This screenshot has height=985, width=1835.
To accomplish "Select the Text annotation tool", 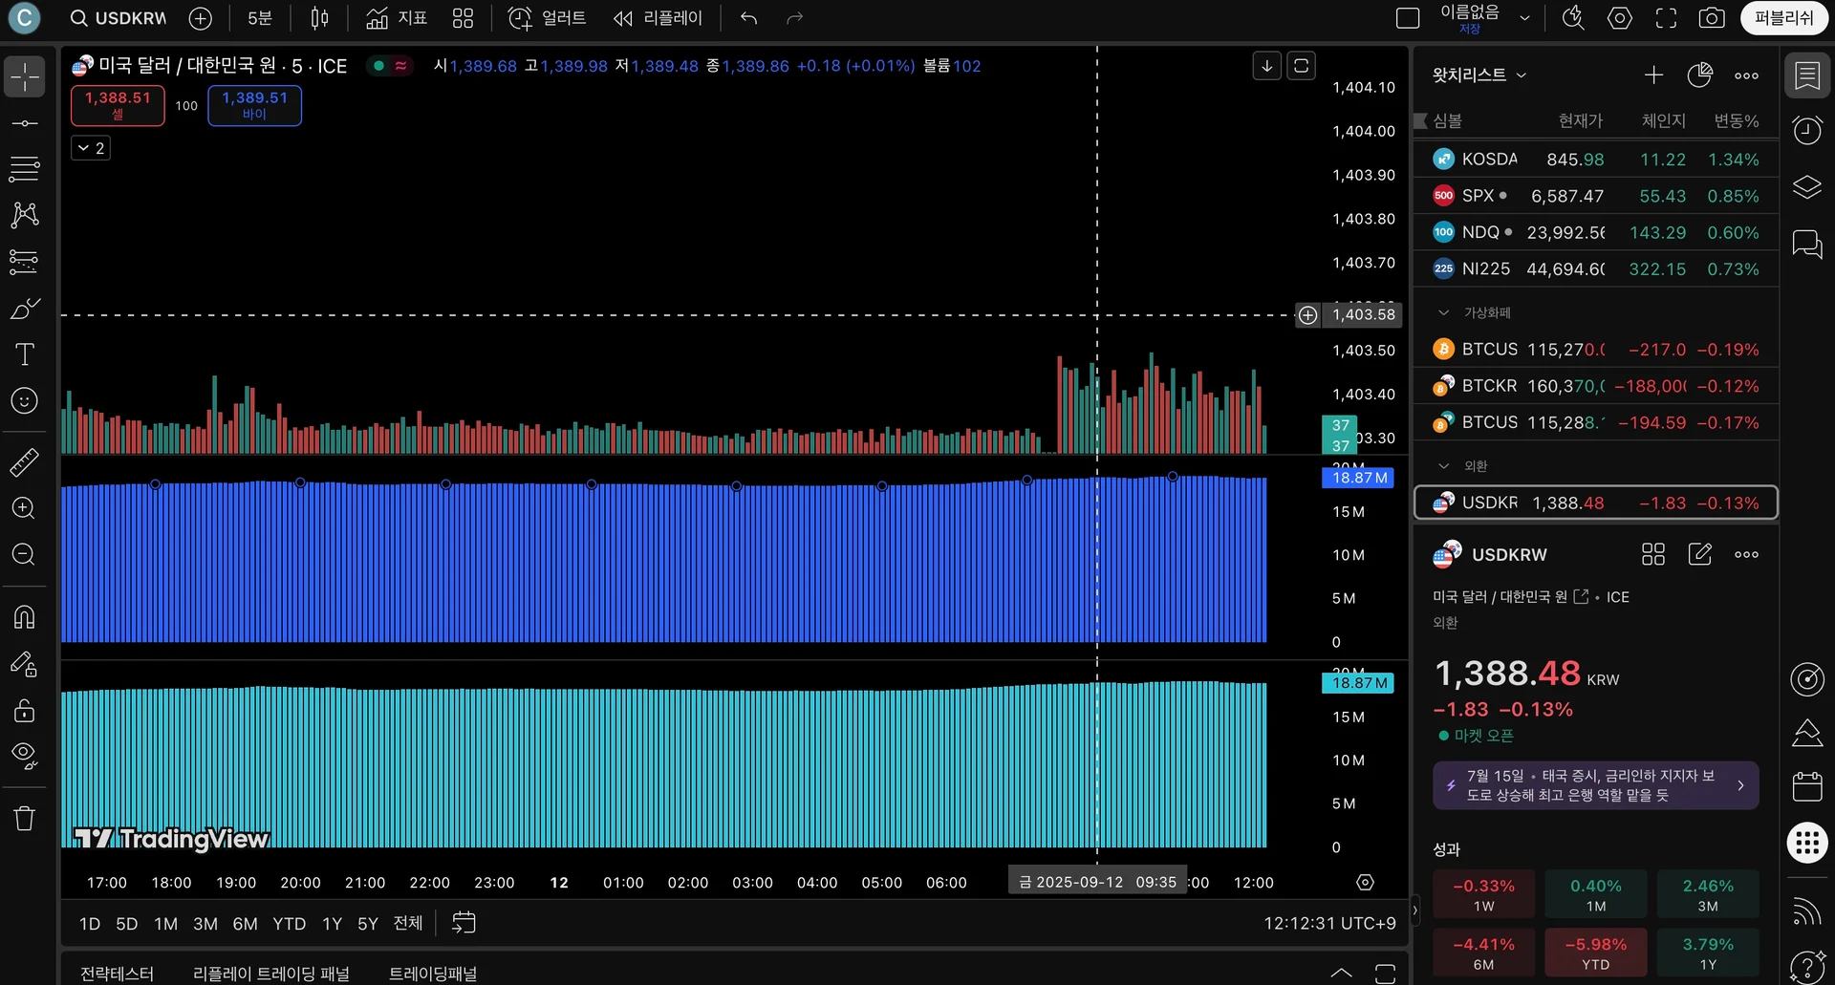I will coord(25,354).
